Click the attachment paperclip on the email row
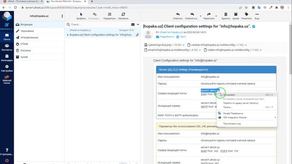Image resolution: width=292 pixels, height=164 pixels. [137, 35]
